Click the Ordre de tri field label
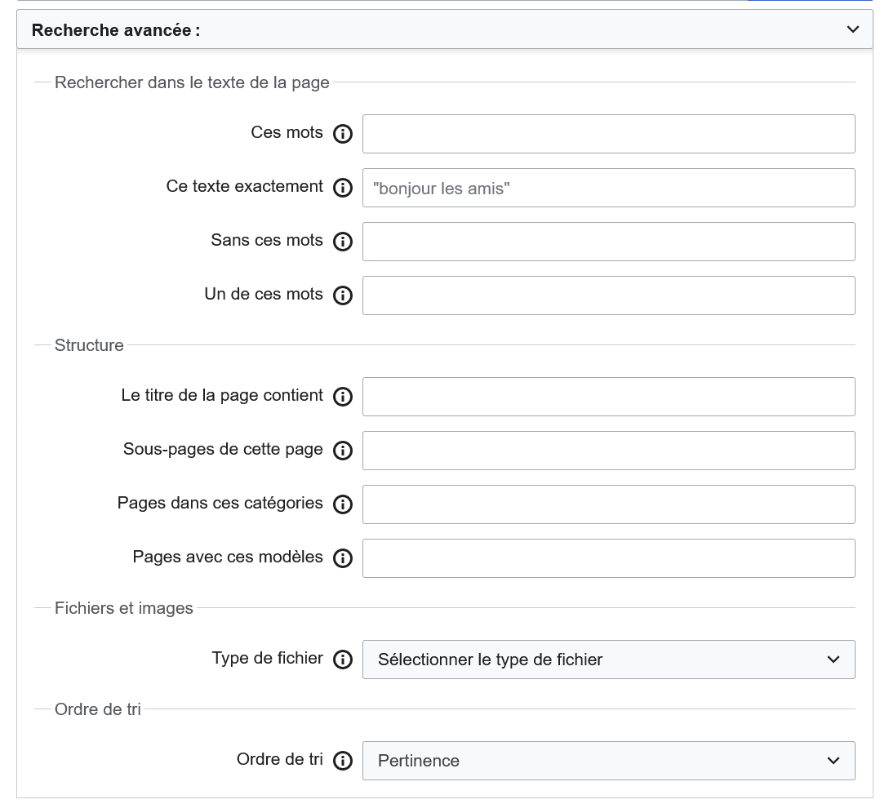 [x=280, y=758]
